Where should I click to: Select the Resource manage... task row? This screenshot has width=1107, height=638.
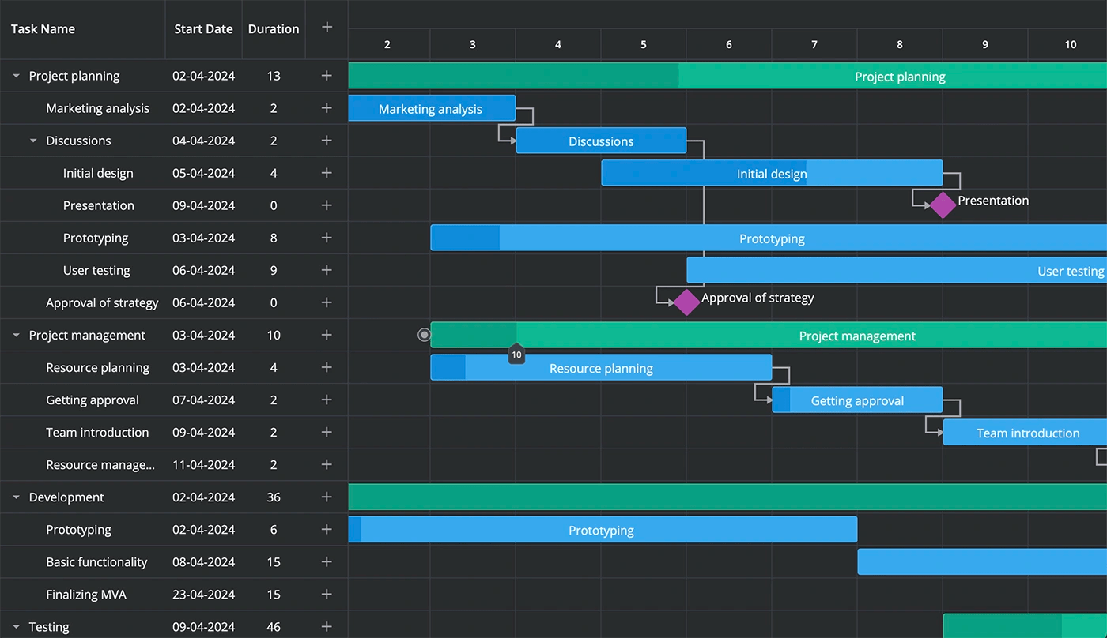pos(174,464)
